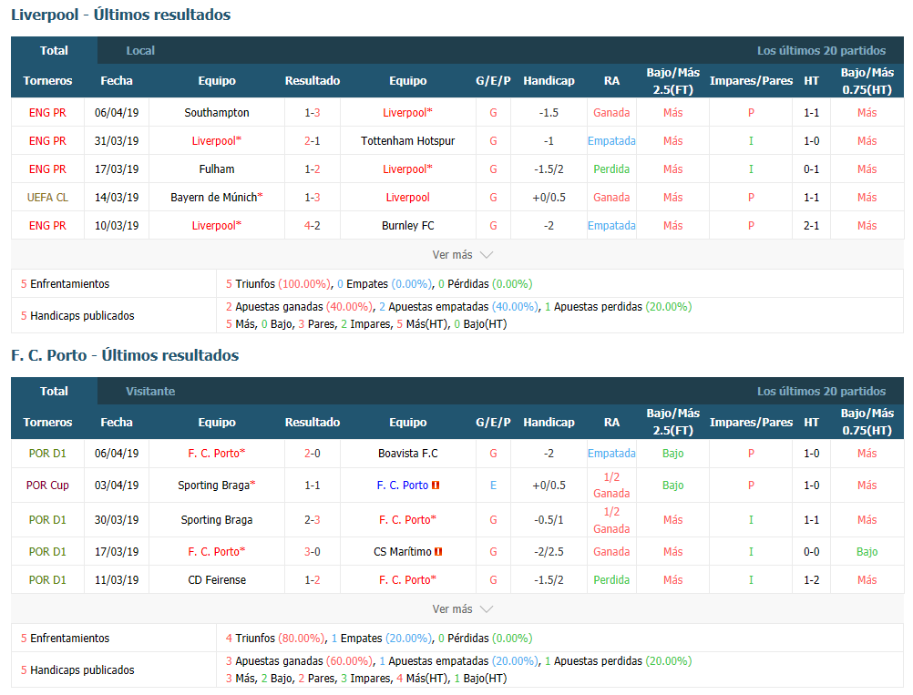
Task: Open Fulham team link
Action: [x=217, y=169]
